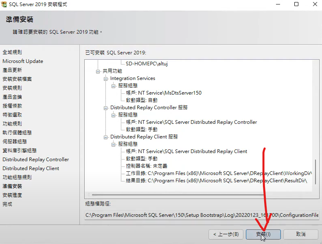Select 控制器名稱: 未定義 row
Viewport: 322px width, 244px height.
(x=147, y=166)
